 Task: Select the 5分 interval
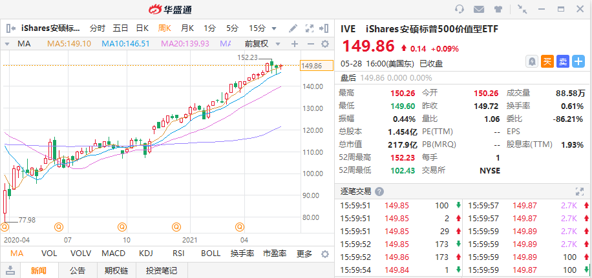233,28
